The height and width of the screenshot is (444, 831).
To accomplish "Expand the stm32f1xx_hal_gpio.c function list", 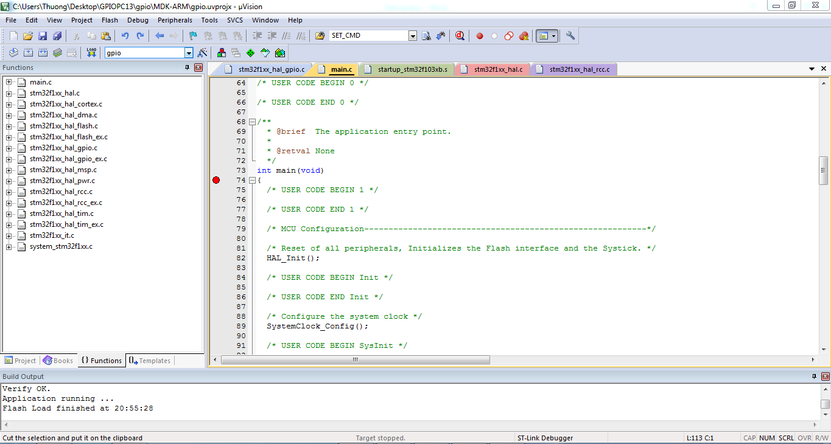I will (9, 148).
